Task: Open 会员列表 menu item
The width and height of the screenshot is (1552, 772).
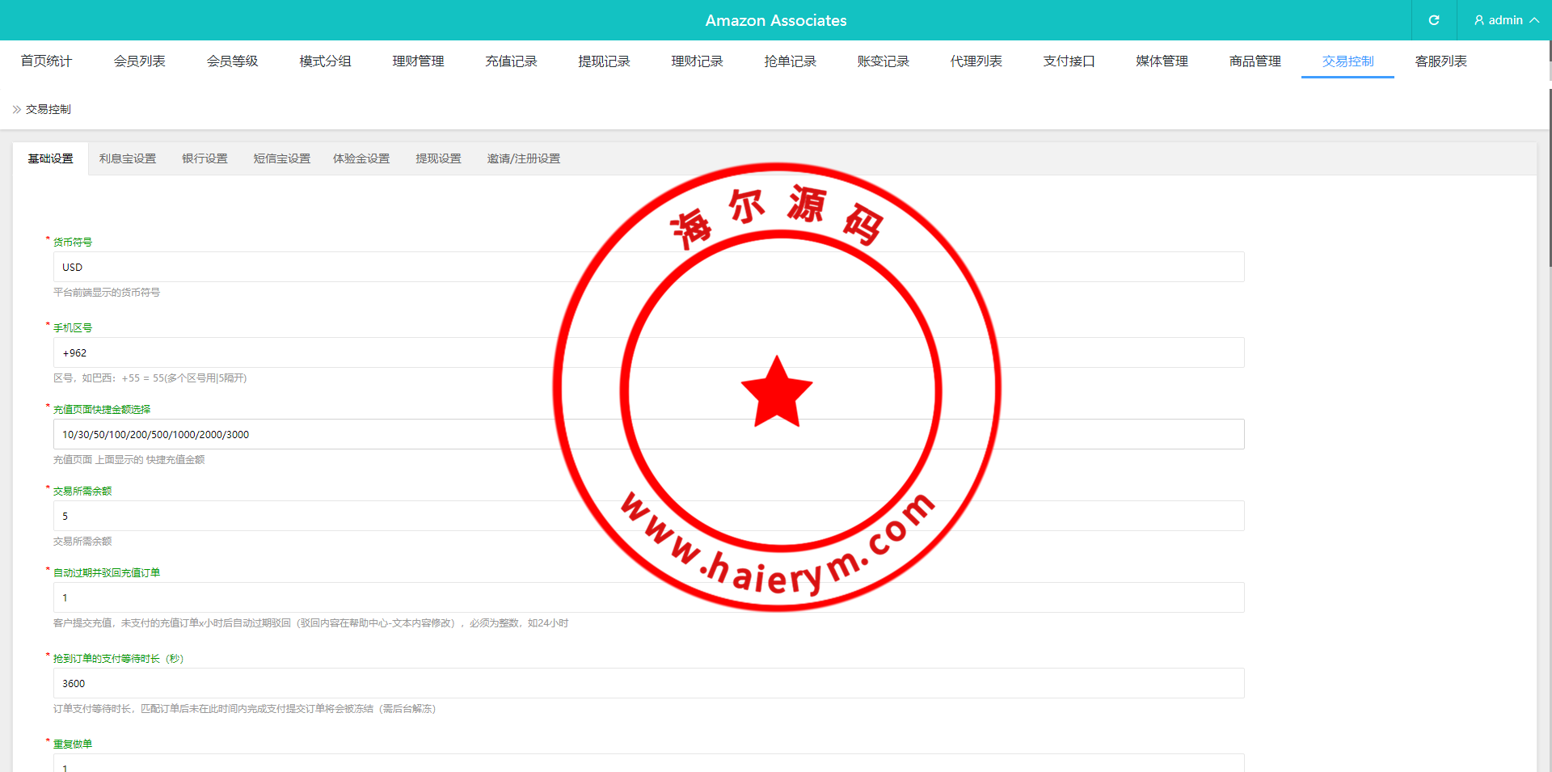Action: pyautogui.click(x=139, y=61)
